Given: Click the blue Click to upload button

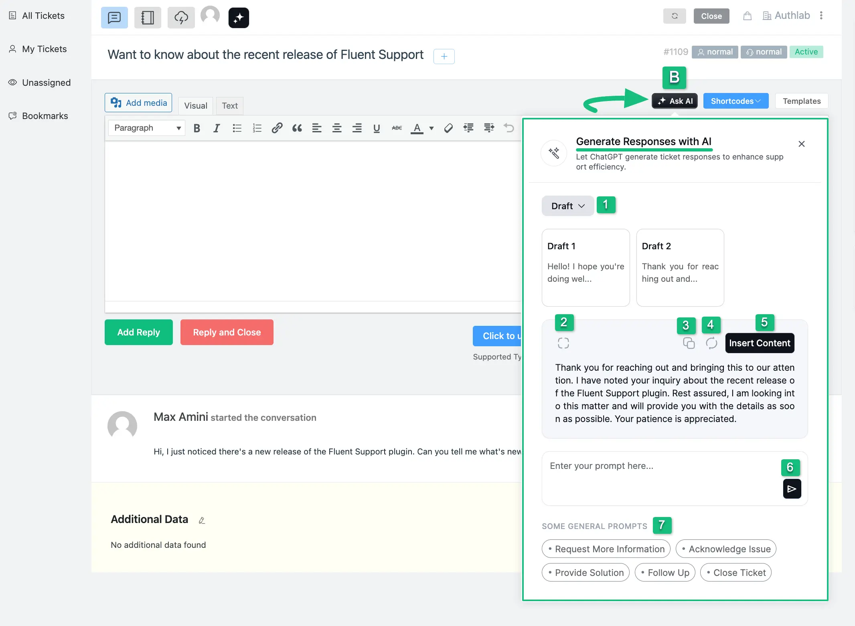Looking at the screenshot, I should click(497, 336).
